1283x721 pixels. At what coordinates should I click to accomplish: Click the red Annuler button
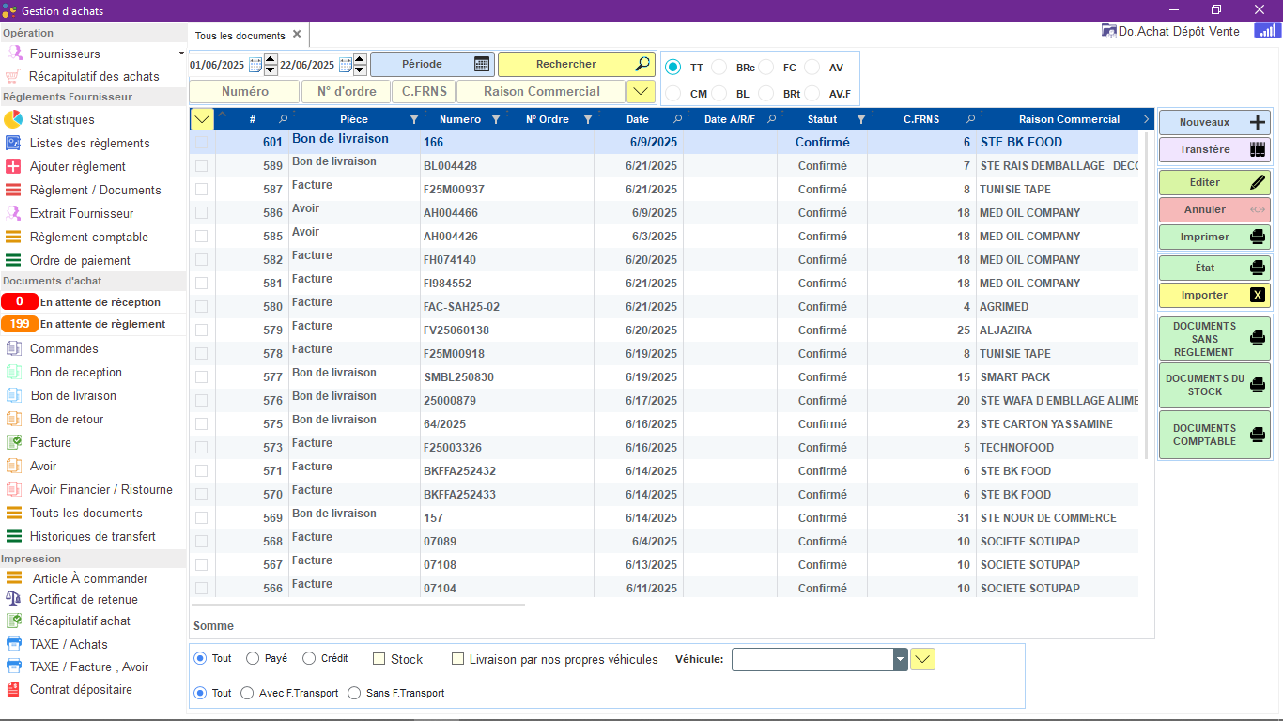click(x=1214, y=209)
